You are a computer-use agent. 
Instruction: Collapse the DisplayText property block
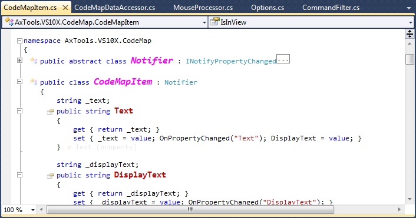tap(19, 175)
